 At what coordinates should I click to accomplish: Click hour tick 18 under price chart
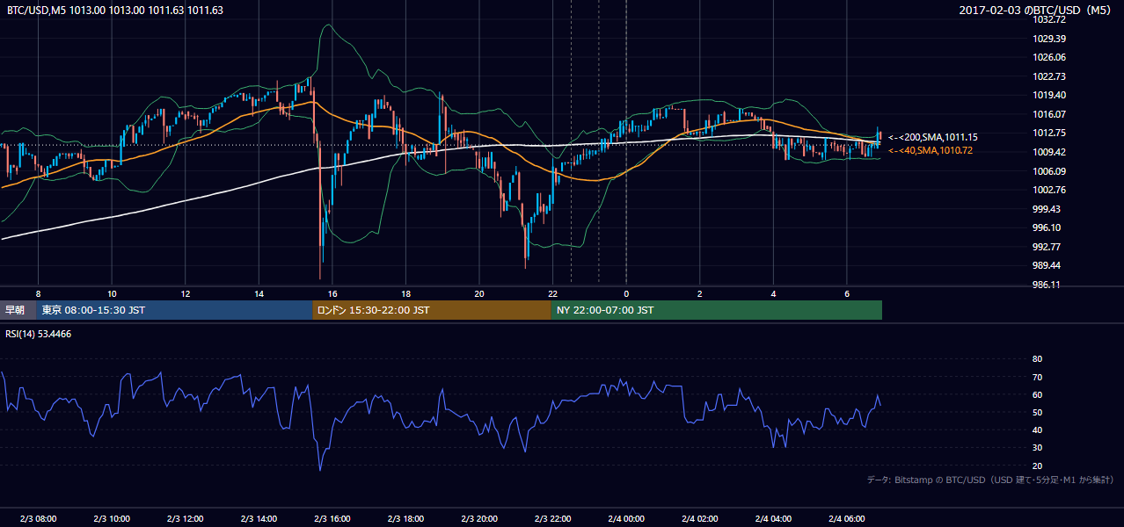405,293
